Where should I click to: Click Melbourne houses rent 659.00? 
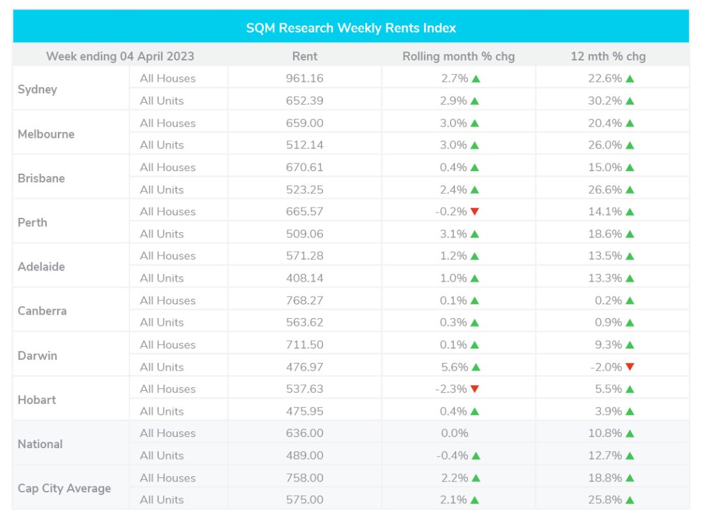(x=304, y=123)
